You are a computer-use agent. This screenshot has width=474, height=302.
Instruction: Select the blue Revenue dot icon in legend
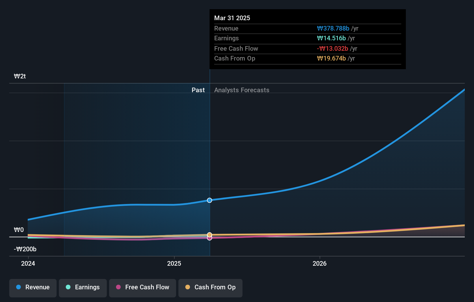[x=18, y=287]
